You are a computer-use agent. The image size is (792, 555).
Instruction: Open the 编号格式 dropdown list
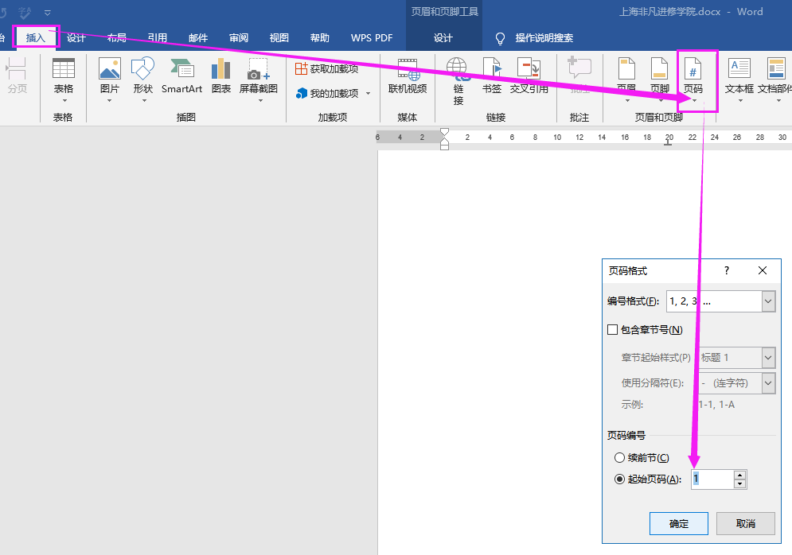pyautogui.click(x=767, y=301)
